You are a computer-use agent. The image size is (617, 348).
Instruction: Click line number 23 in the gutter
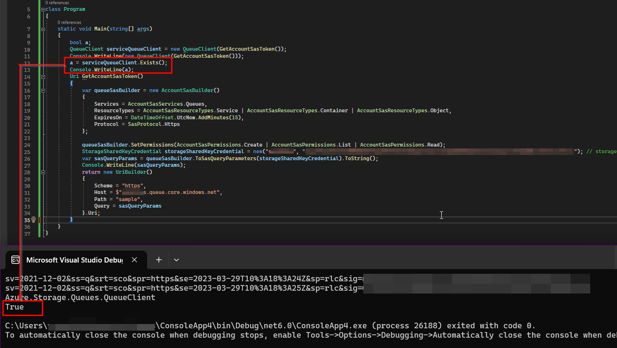coord(27,138)
